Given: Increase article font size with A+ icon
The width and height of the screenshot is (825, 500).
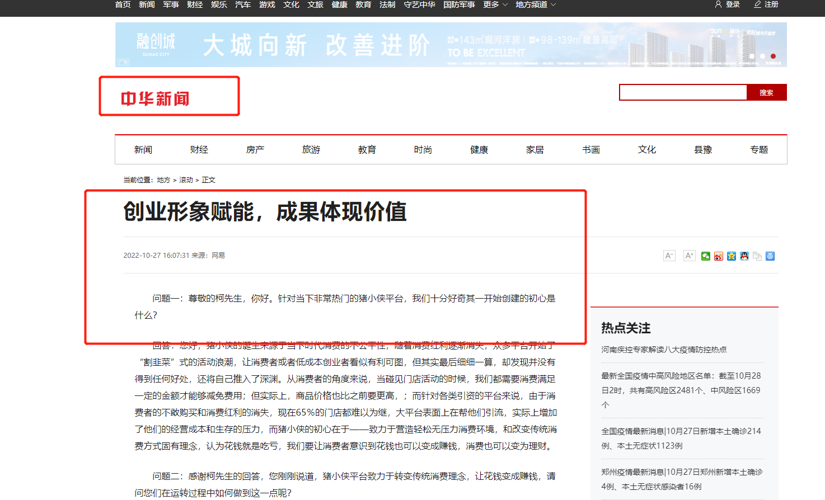Looking at the screenshot, I should pyautogui.click(x=689, y=256).
